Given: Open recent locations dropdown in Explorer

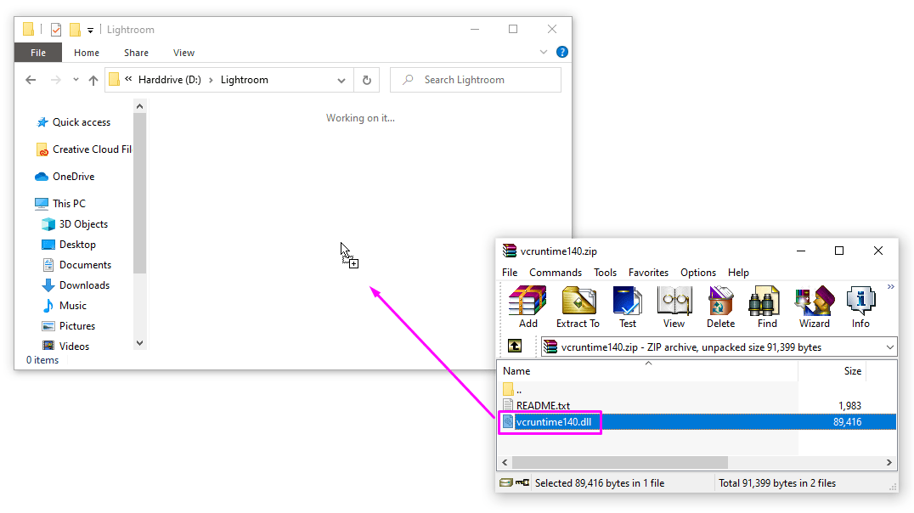Looking at the screenshot, I should 76,79.
